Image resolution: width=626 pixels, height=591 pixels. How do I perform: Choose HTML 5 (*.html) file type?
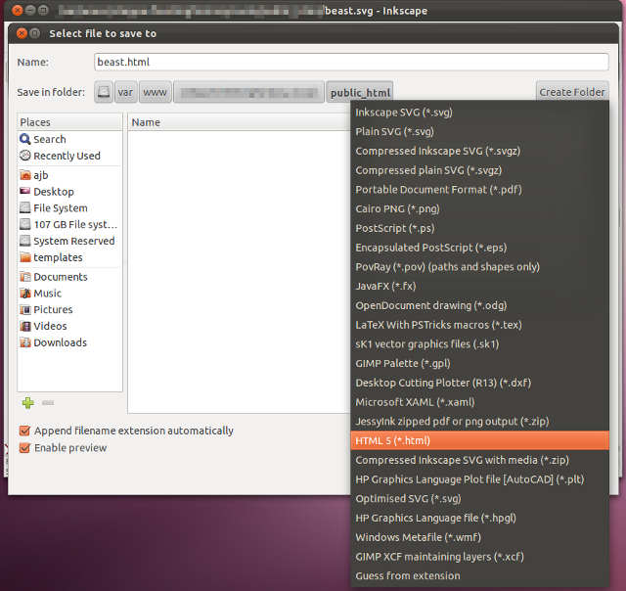tap(479, 441)
